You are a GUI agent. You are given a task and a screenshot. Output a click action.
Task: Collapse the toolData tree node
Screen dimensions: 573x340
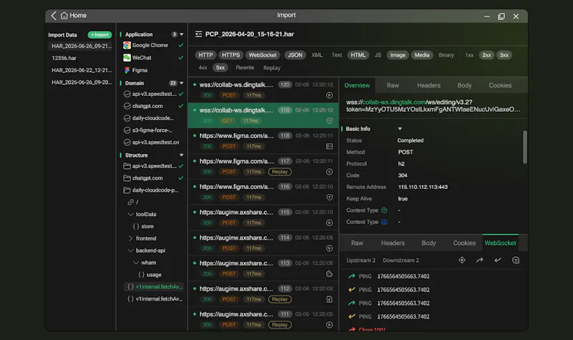point(130,214)
